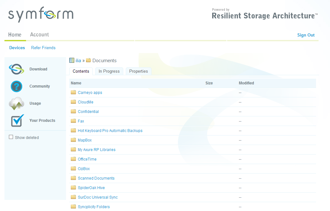Click the ilia device icon in breadcrumb
Image resolution: width=330 pixels, height=211 pixels.
[x=72, y=61]
